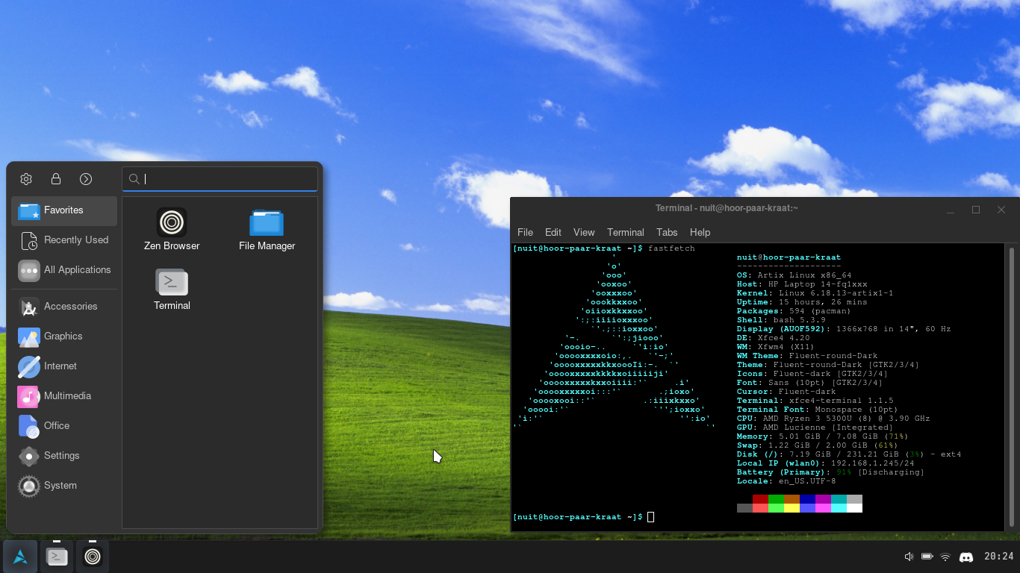Screen dimensions: 1020x573
Task: Click the "Cursor: Fluent-dark" line
Action: [x=786, y=392]
